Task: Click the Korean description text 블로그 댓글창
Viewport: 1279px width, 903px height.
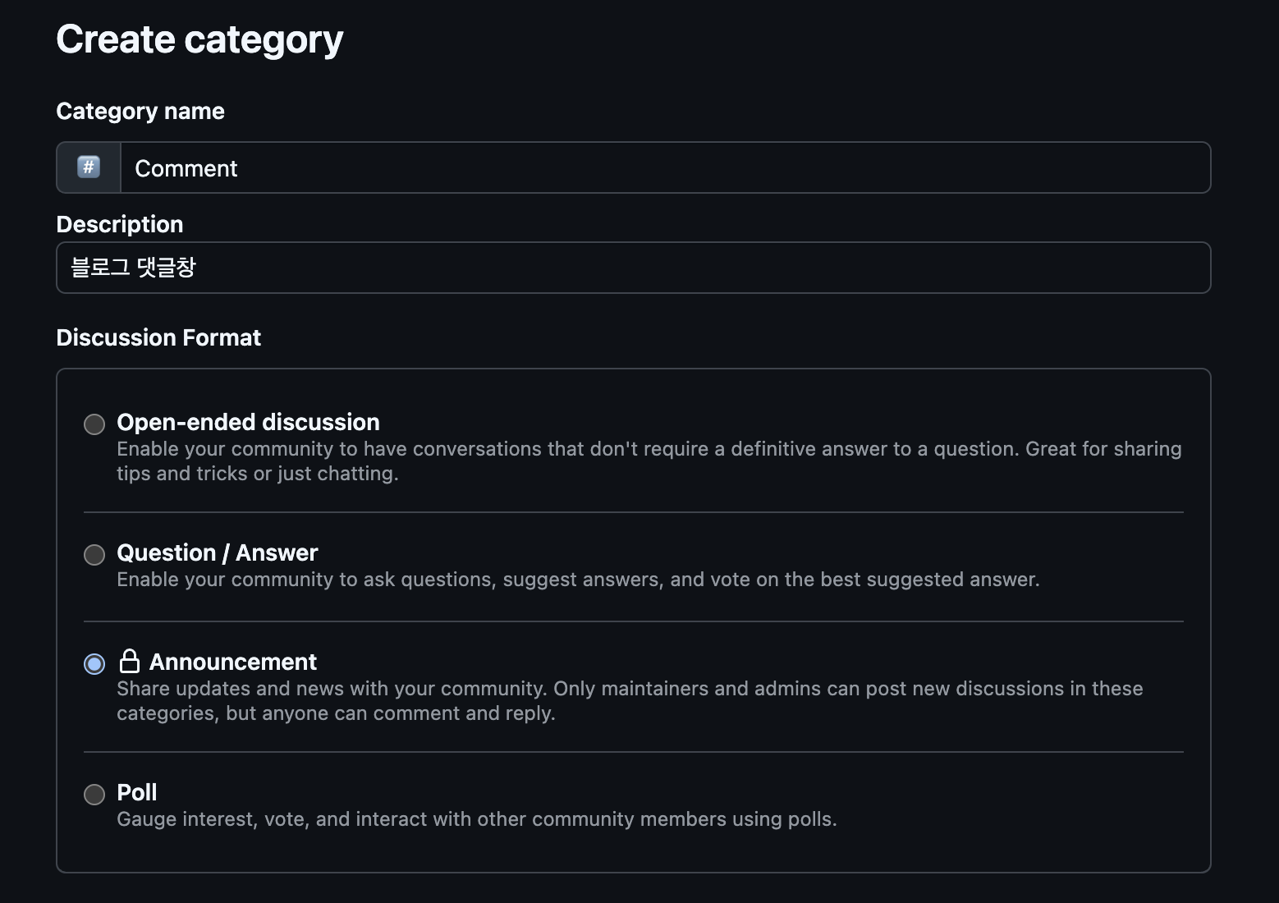Action: coord(131,268)
